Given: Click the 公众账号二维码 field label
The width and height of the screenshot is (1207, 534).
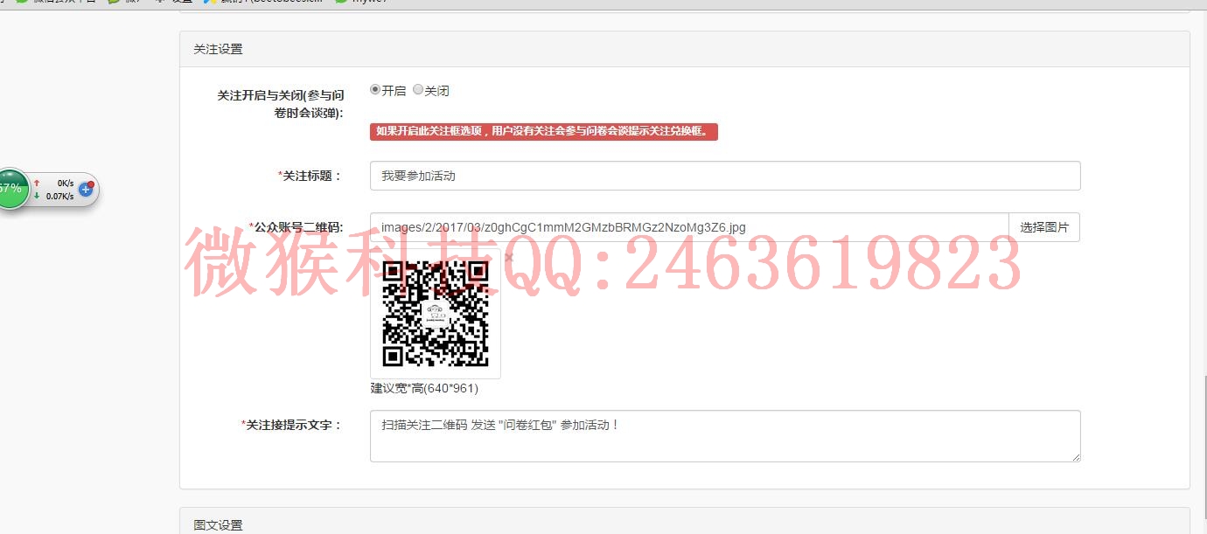Looking at the screenshot, I should [297, 227].
